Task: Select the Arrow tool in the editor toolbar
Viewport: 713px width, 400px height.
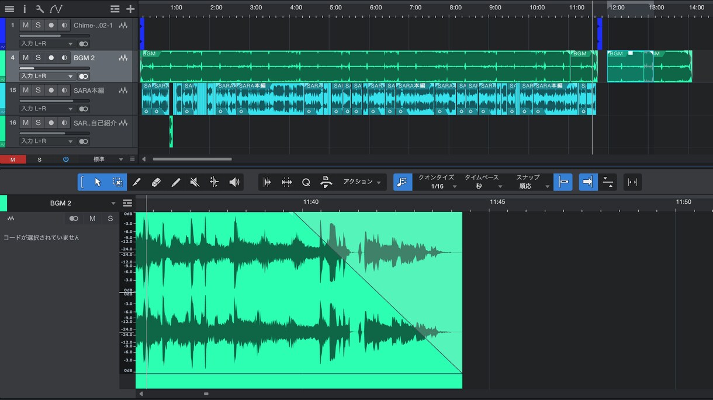Action: [98, 182]
